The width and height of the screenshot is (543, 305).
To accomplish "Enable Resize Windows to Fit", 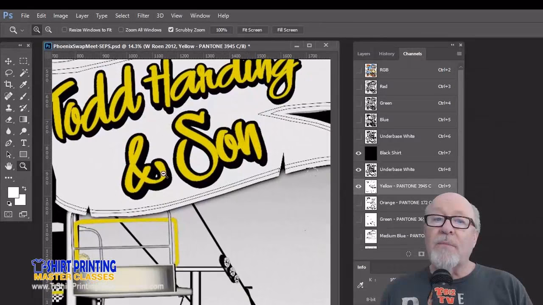I will pos(64,30).
